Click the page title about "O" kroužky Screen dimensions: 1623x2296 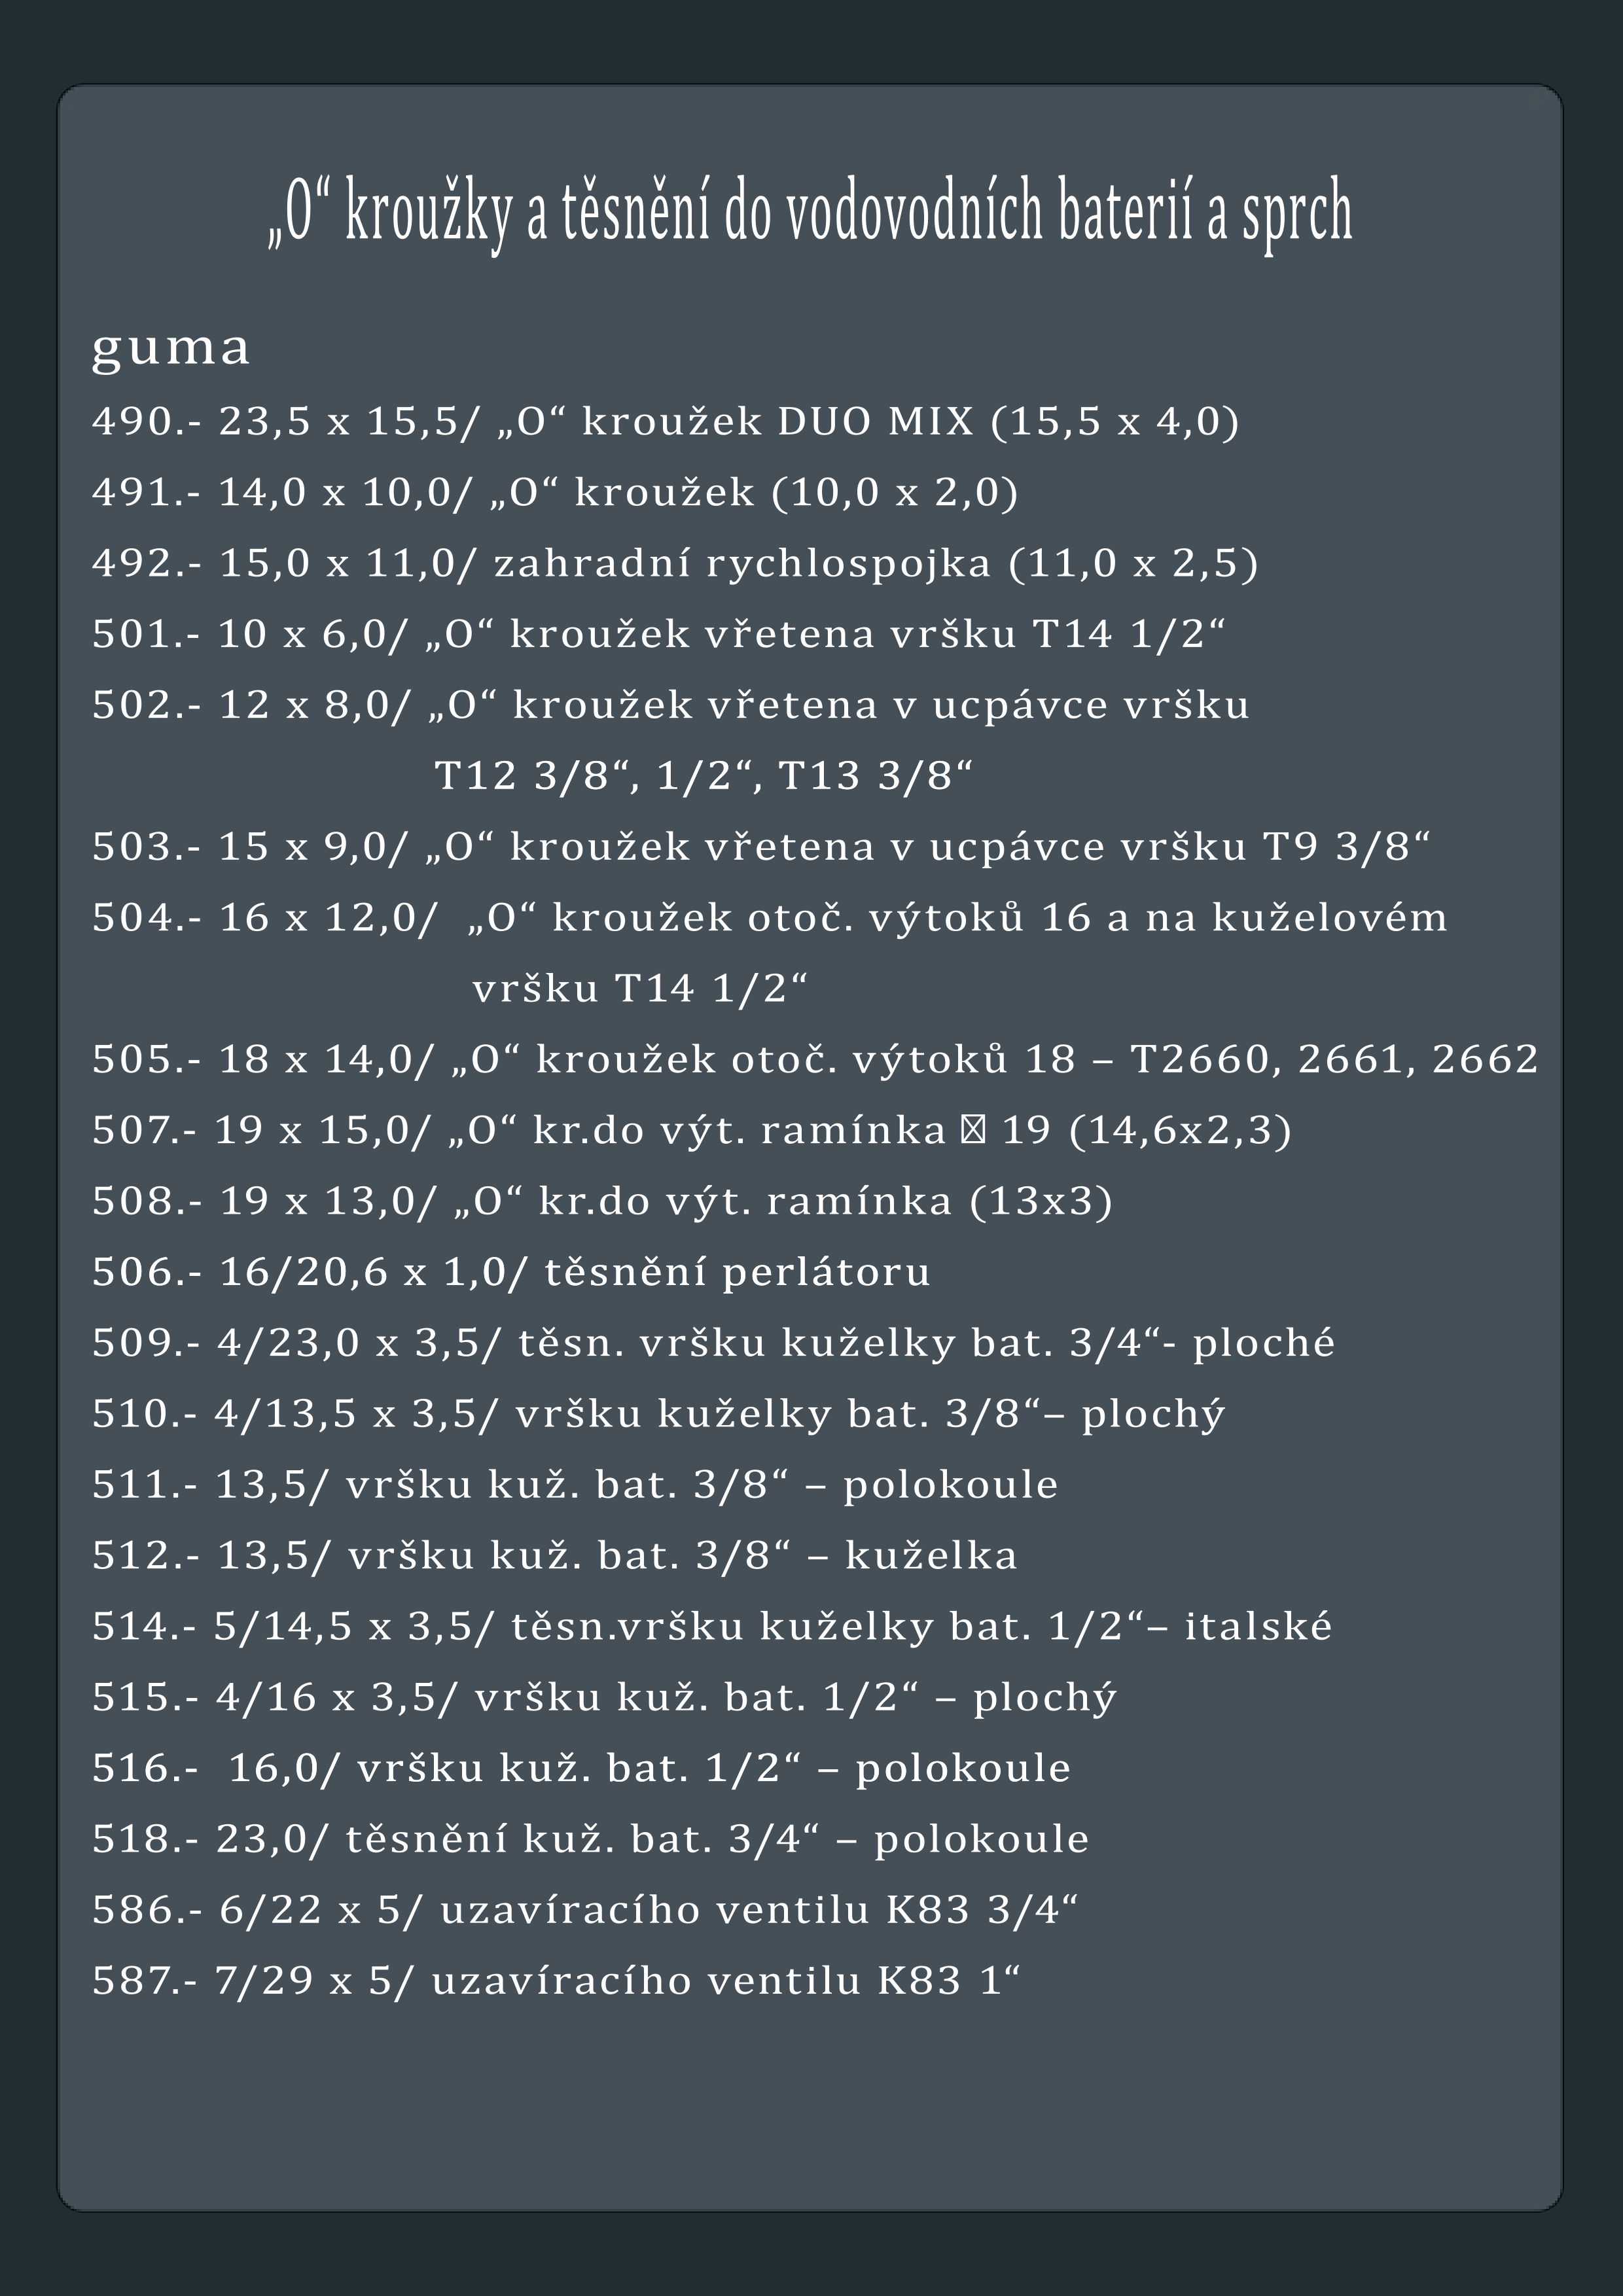pos(811,213)
